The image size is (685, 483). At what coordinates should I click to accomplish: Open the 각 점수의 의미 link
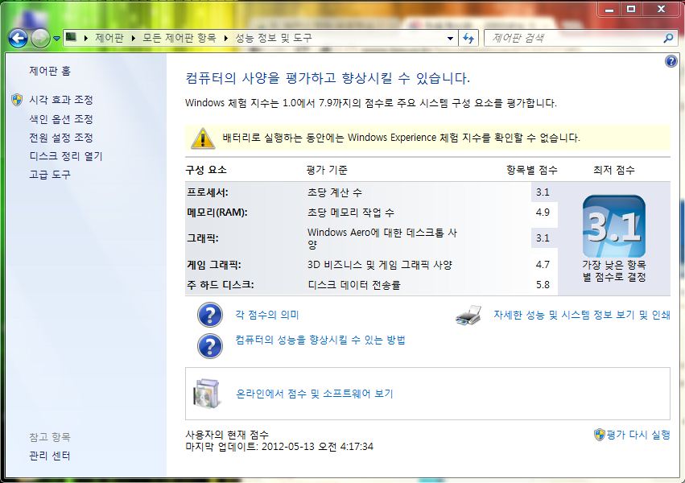coord(267,315)
